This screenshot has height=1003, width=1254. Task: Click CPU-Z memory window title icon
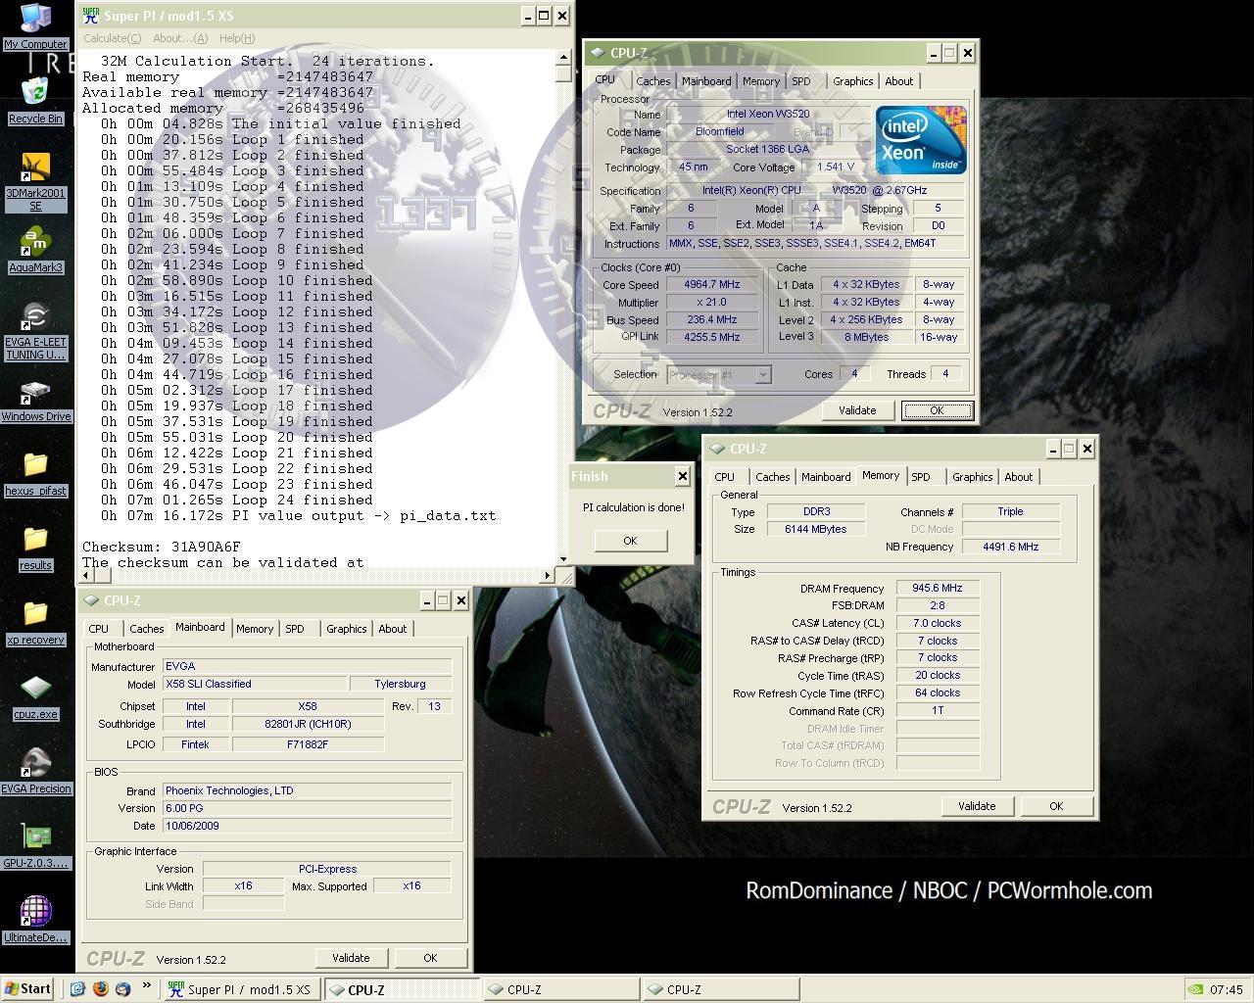(x=717, y=449)
